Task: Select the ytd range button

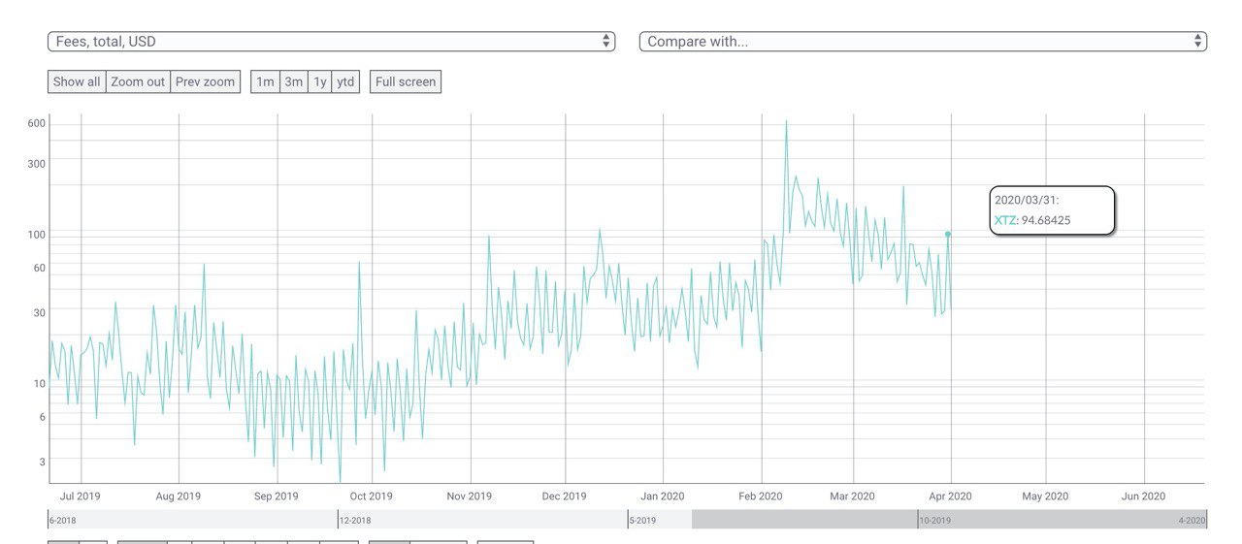Action: [345, 81]
